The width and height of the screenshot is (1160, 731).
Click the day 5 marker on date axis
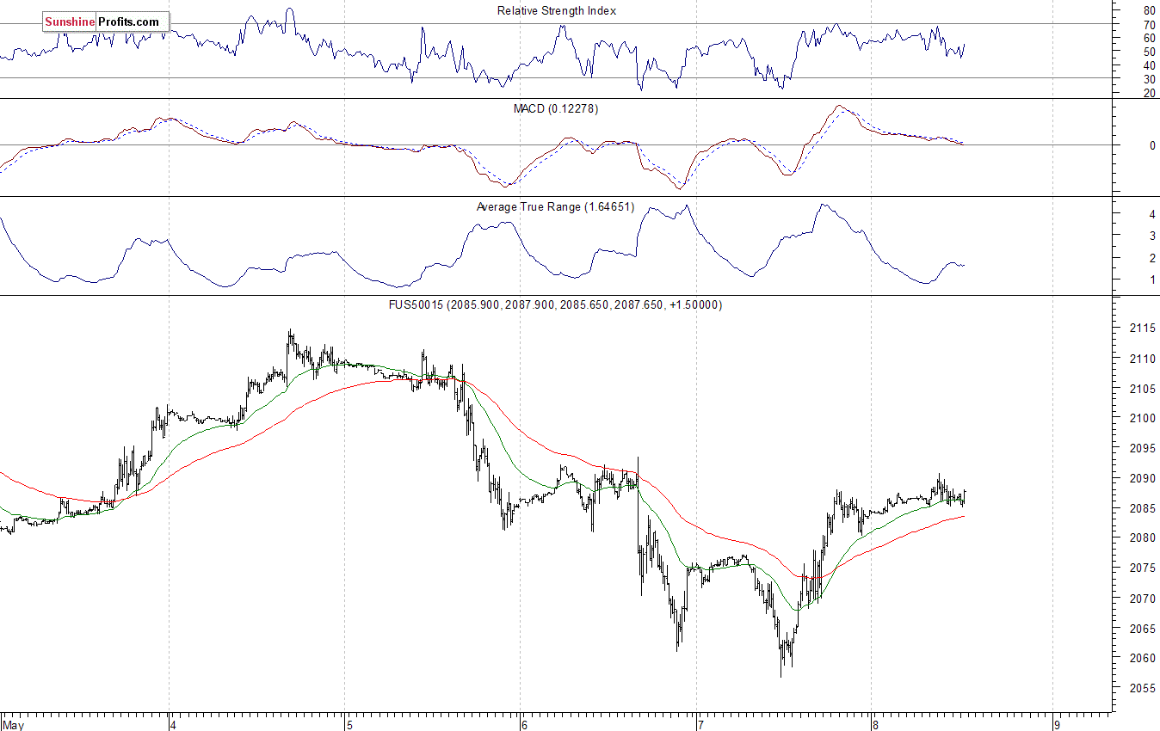tap(349, 725)
